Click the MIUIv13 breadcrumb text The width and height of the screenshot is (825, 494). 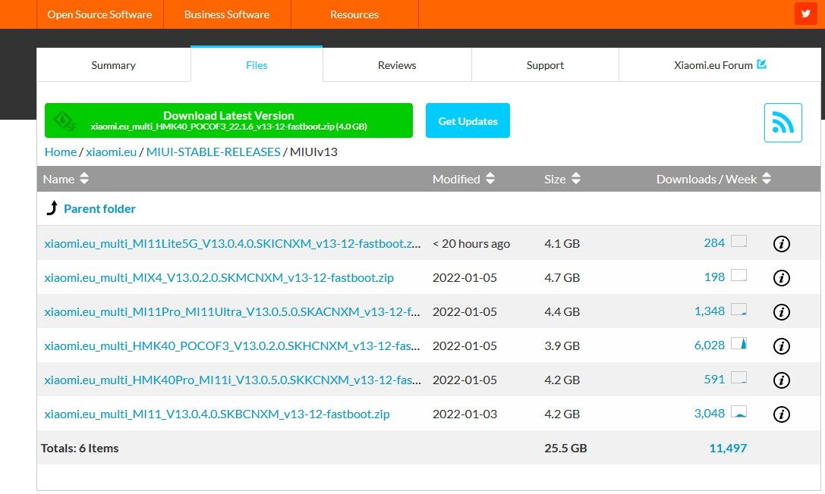coord(313,152)
